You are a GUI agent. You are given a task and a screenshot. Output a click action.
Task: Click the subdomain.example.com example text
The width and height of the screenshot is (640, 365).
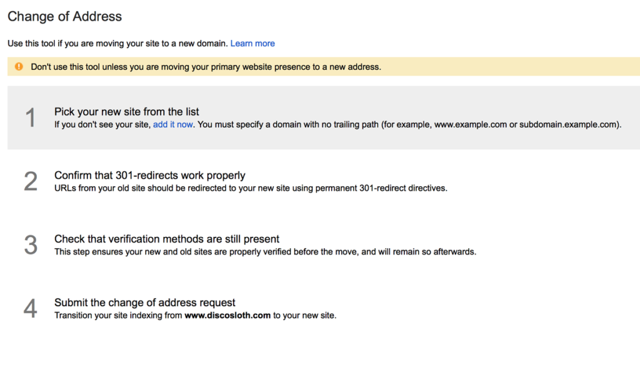[569, 124]
